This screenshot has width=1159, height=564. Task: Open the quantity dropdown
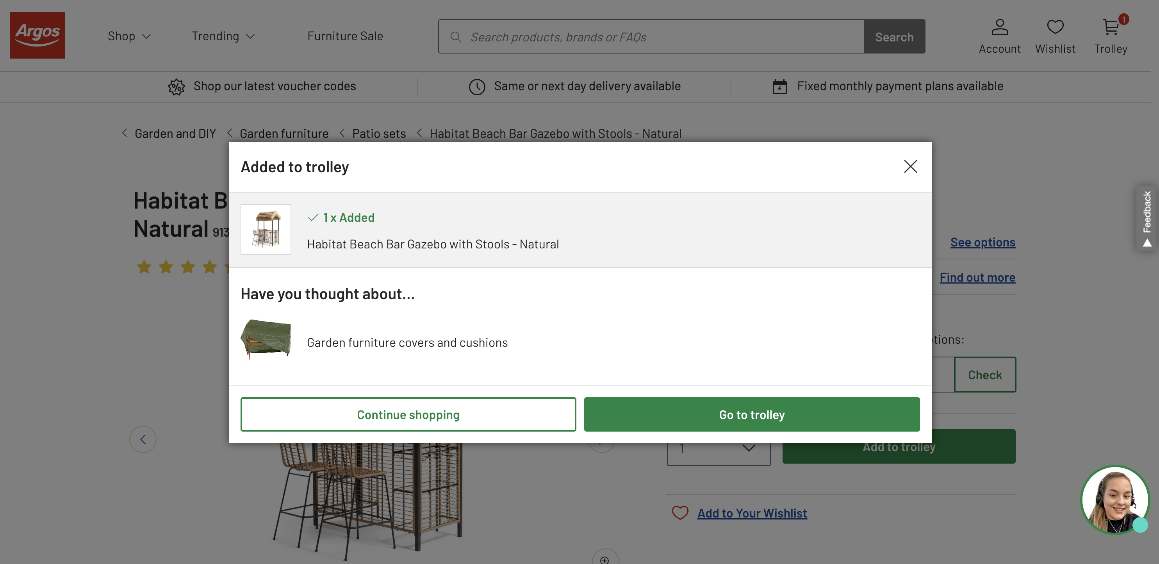click(x=718, y=448)
